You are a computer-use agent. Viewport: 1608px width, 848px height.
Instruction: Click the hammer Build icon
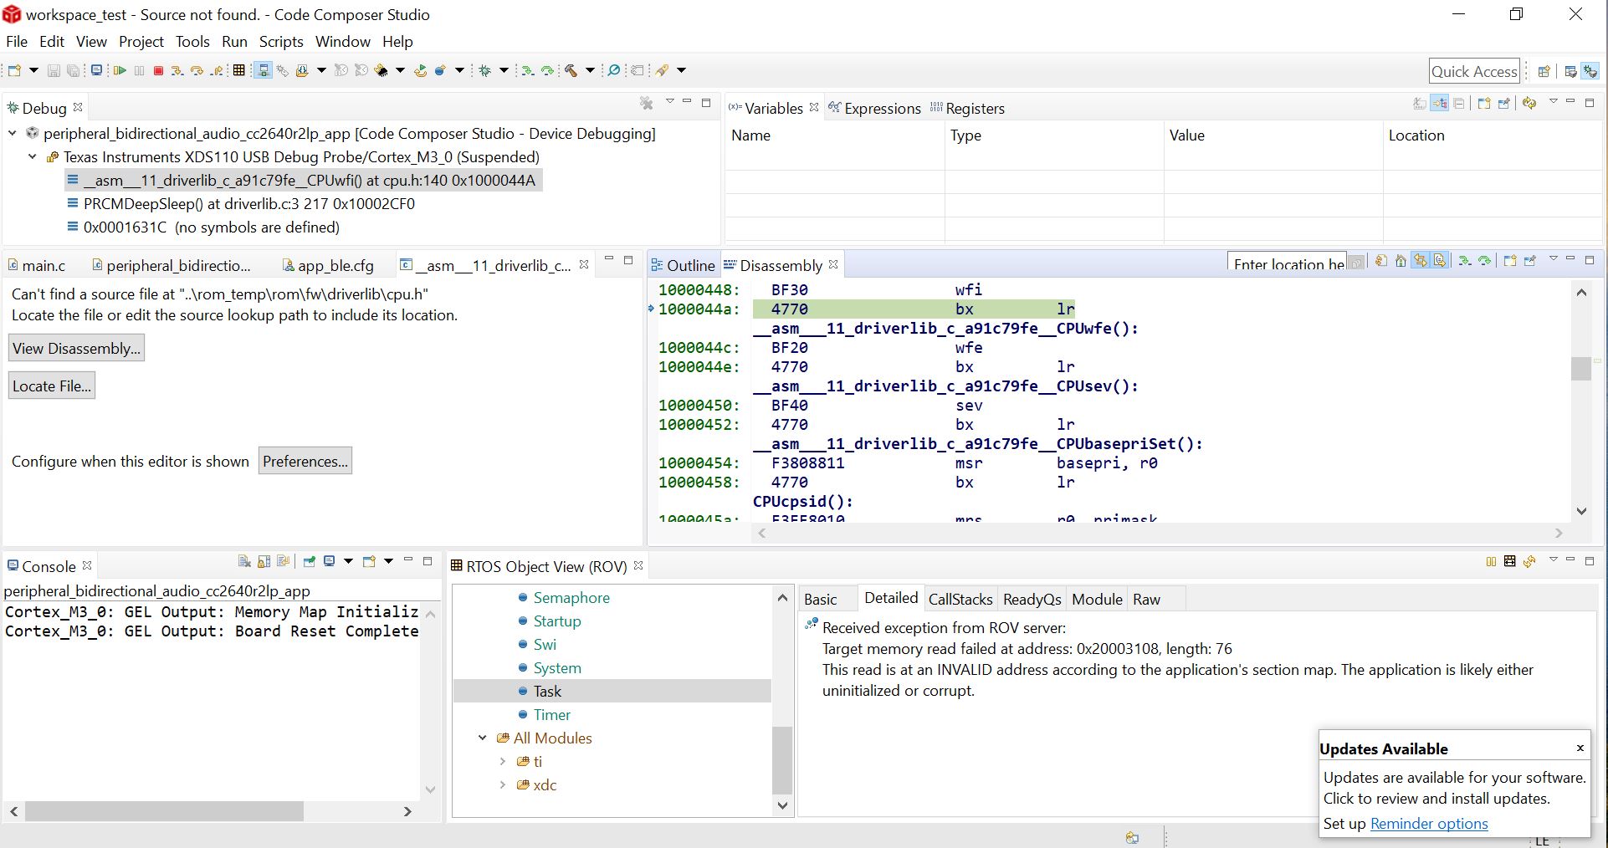pos(571,71)
